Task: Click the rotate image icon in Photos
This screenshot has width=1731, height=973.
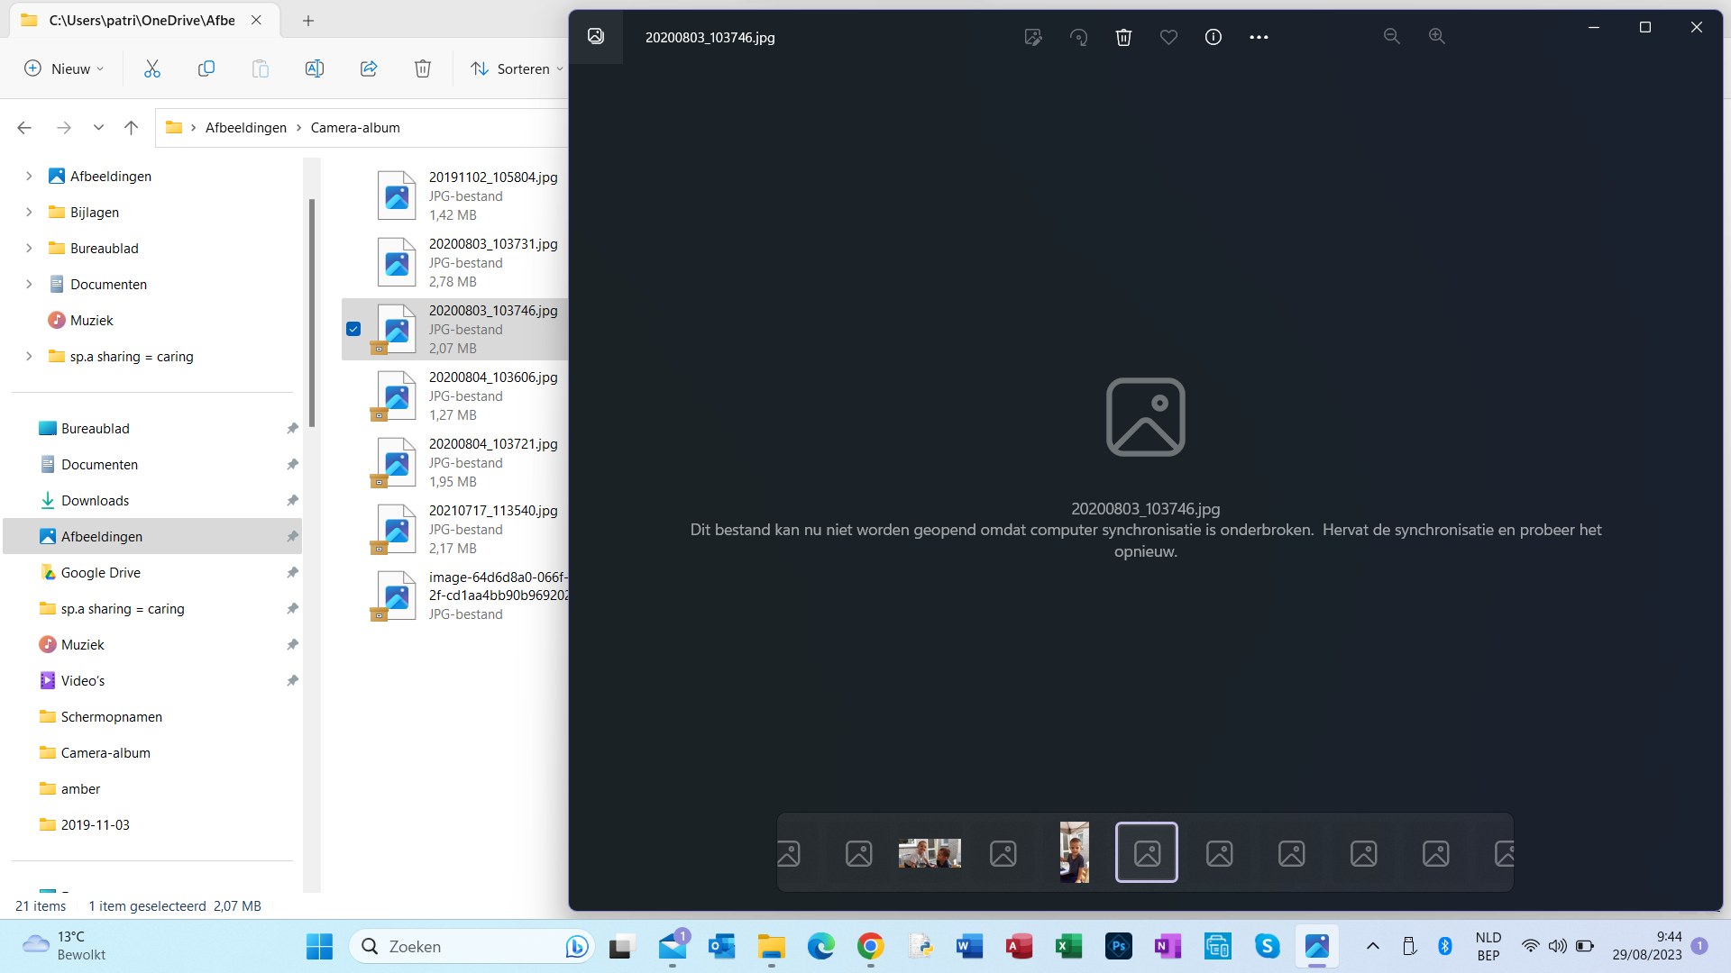Action: coord(1078,37)
